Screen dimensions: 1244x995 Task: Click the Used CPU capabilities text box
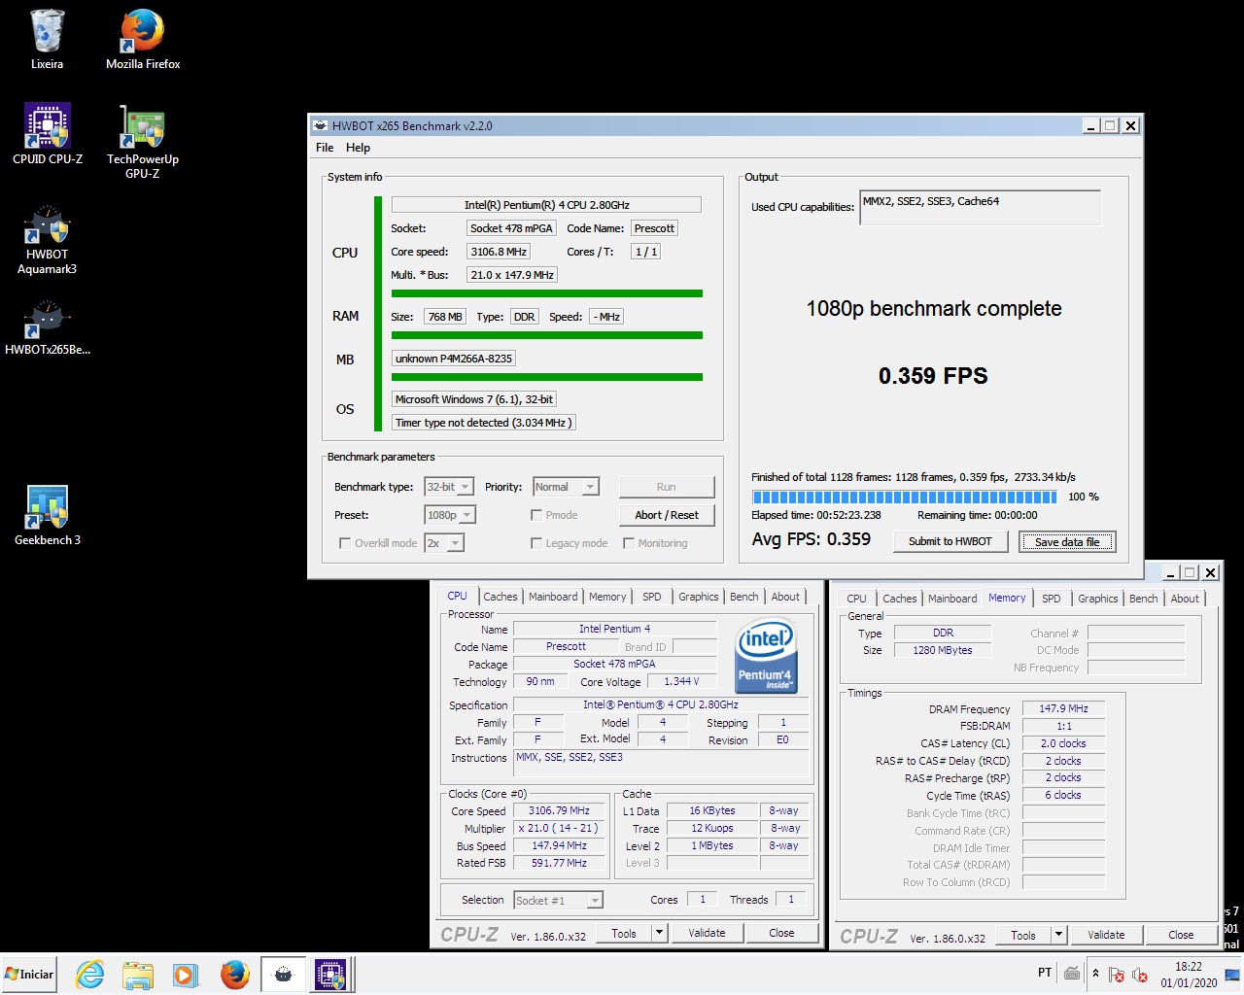pos(981,208)
